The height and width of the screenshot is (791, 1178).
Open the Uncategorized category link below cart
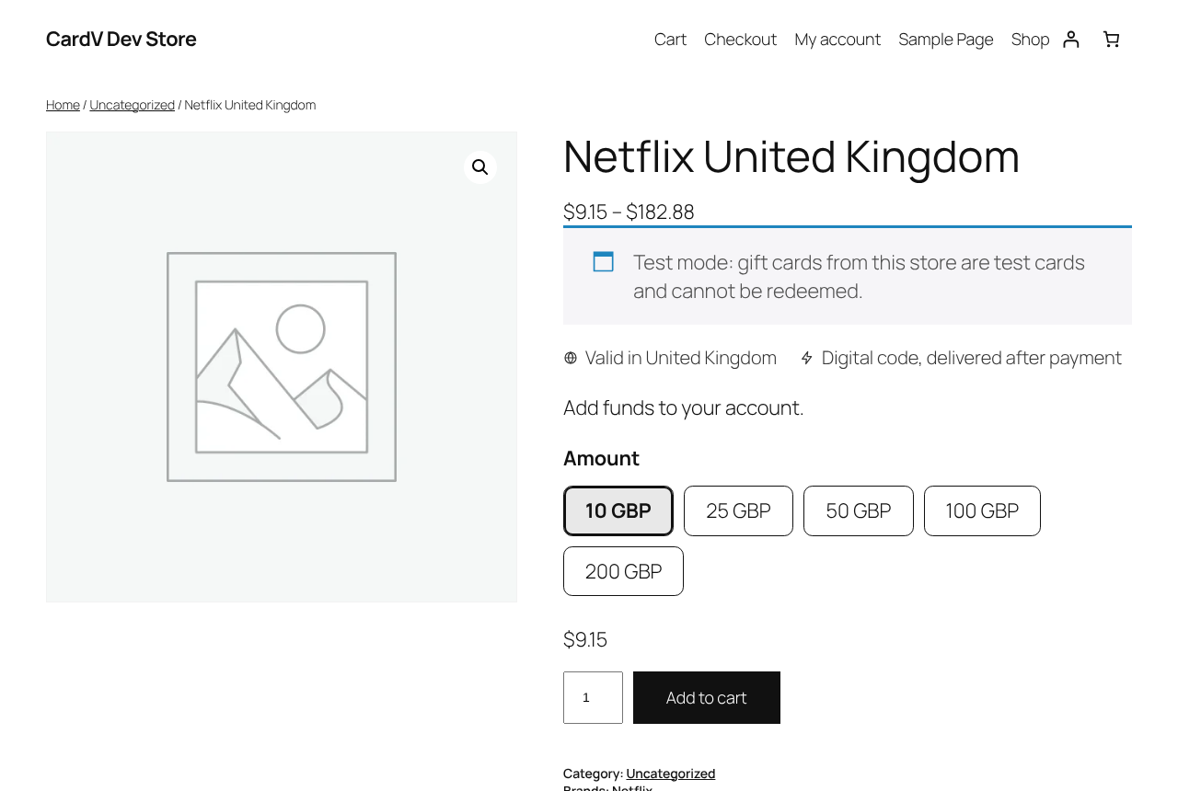670,774
